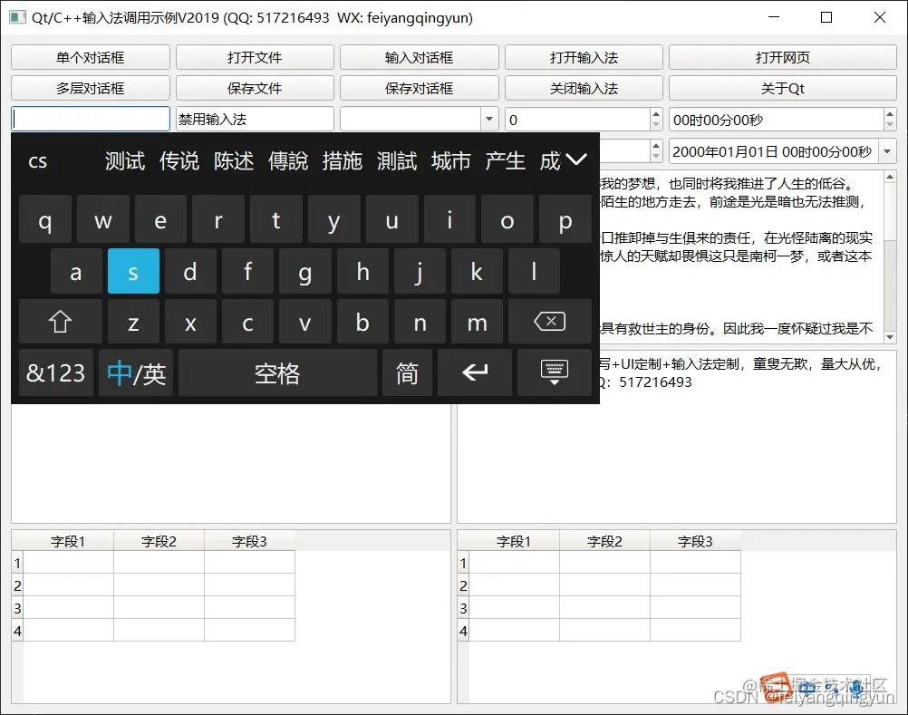Select candidate word 傳說
This screenshot has height=715, width=908.
point(288,161)
